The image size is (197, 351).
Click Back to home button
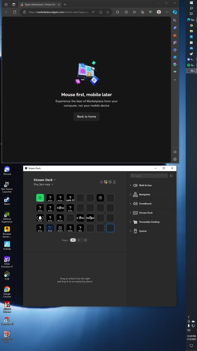pos(86,117)
